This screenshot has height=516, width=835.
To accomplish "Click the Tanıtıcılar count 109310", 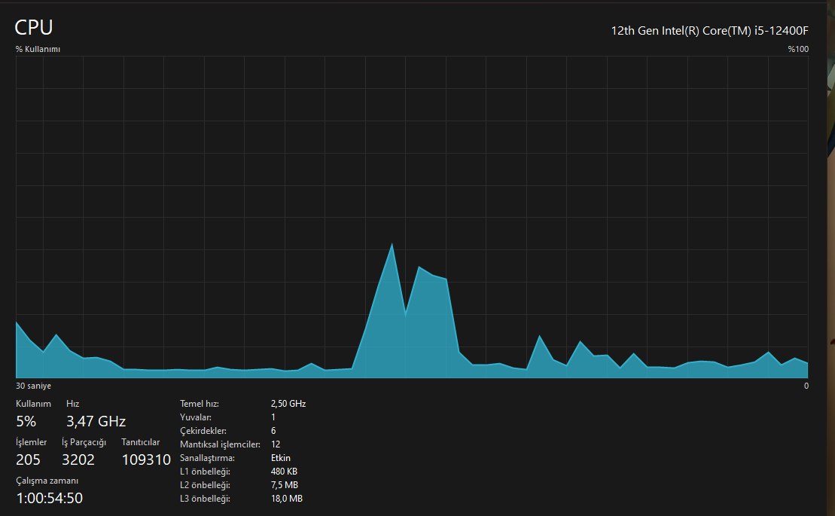I will [146, 460].
